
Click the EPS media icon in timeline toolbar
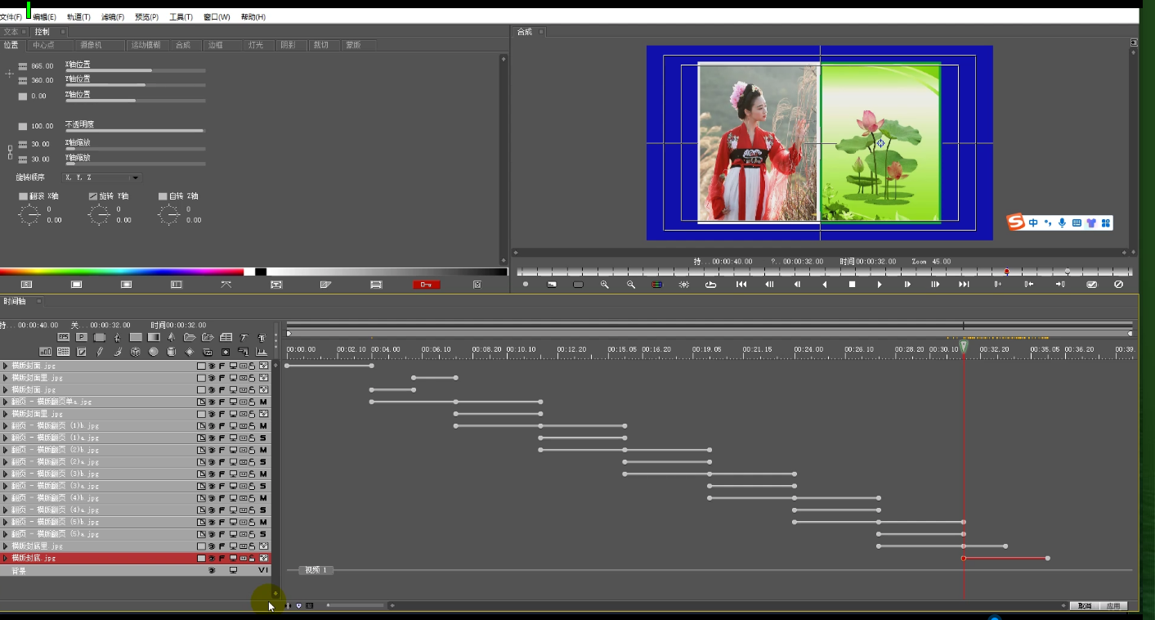(x=63, y=337)
